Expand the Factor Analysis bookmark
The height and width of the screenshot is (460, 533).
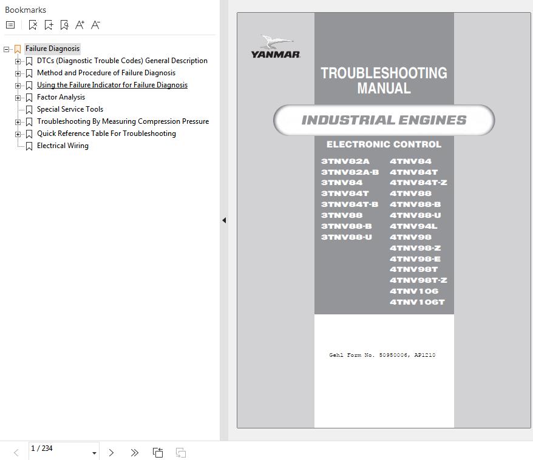pos(18,98)
